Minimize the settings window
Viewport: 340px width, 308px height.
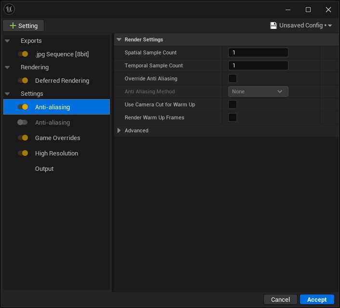coord(288,10)
